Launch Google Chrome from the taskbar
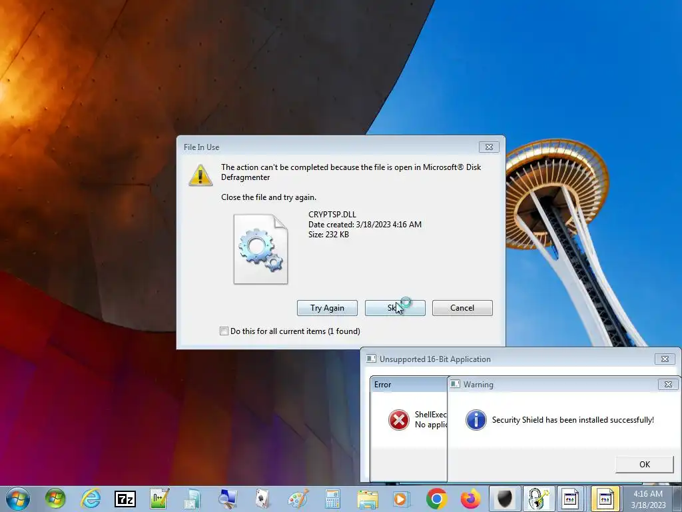The width and height of the screenshot is (682, 512). (x=436, y=499)
